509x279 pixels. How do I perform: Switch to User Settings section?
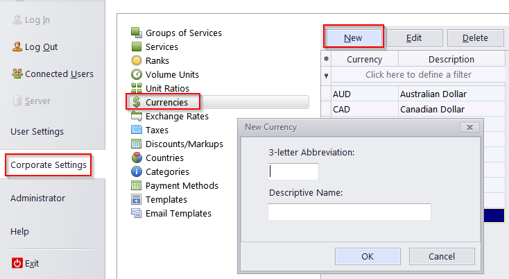(x=37, y=132)
